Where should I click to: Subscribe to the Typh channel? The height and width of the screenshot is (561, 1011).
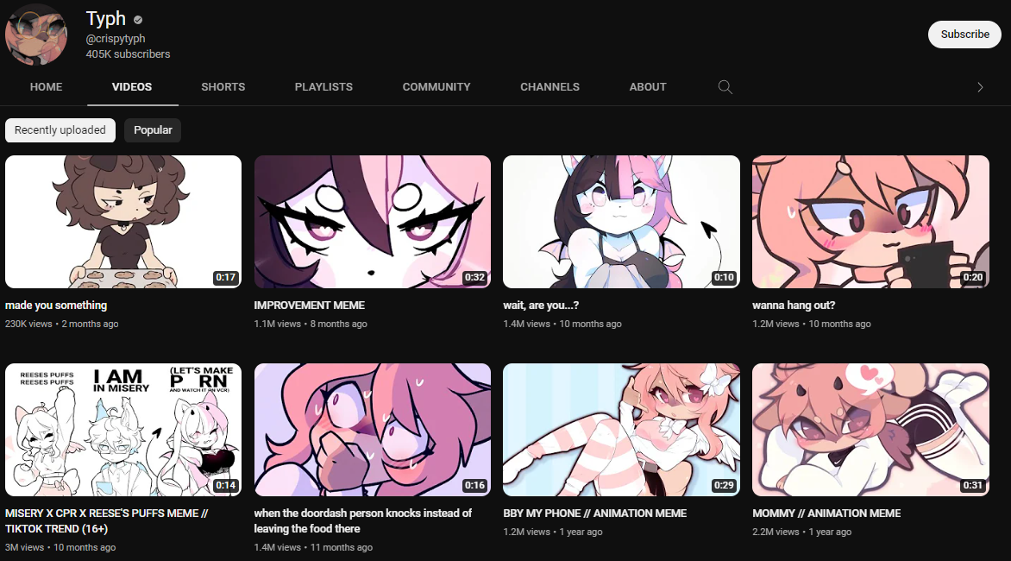tap(964, 35)
